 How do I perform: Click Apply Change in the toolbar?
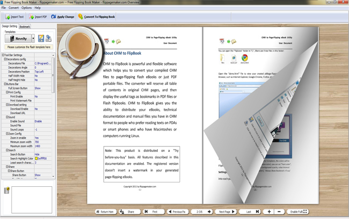[62, 17]
